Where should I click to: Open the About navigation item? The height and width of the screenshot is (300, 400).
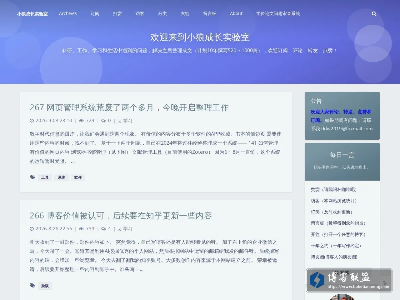tap(236, 14)
